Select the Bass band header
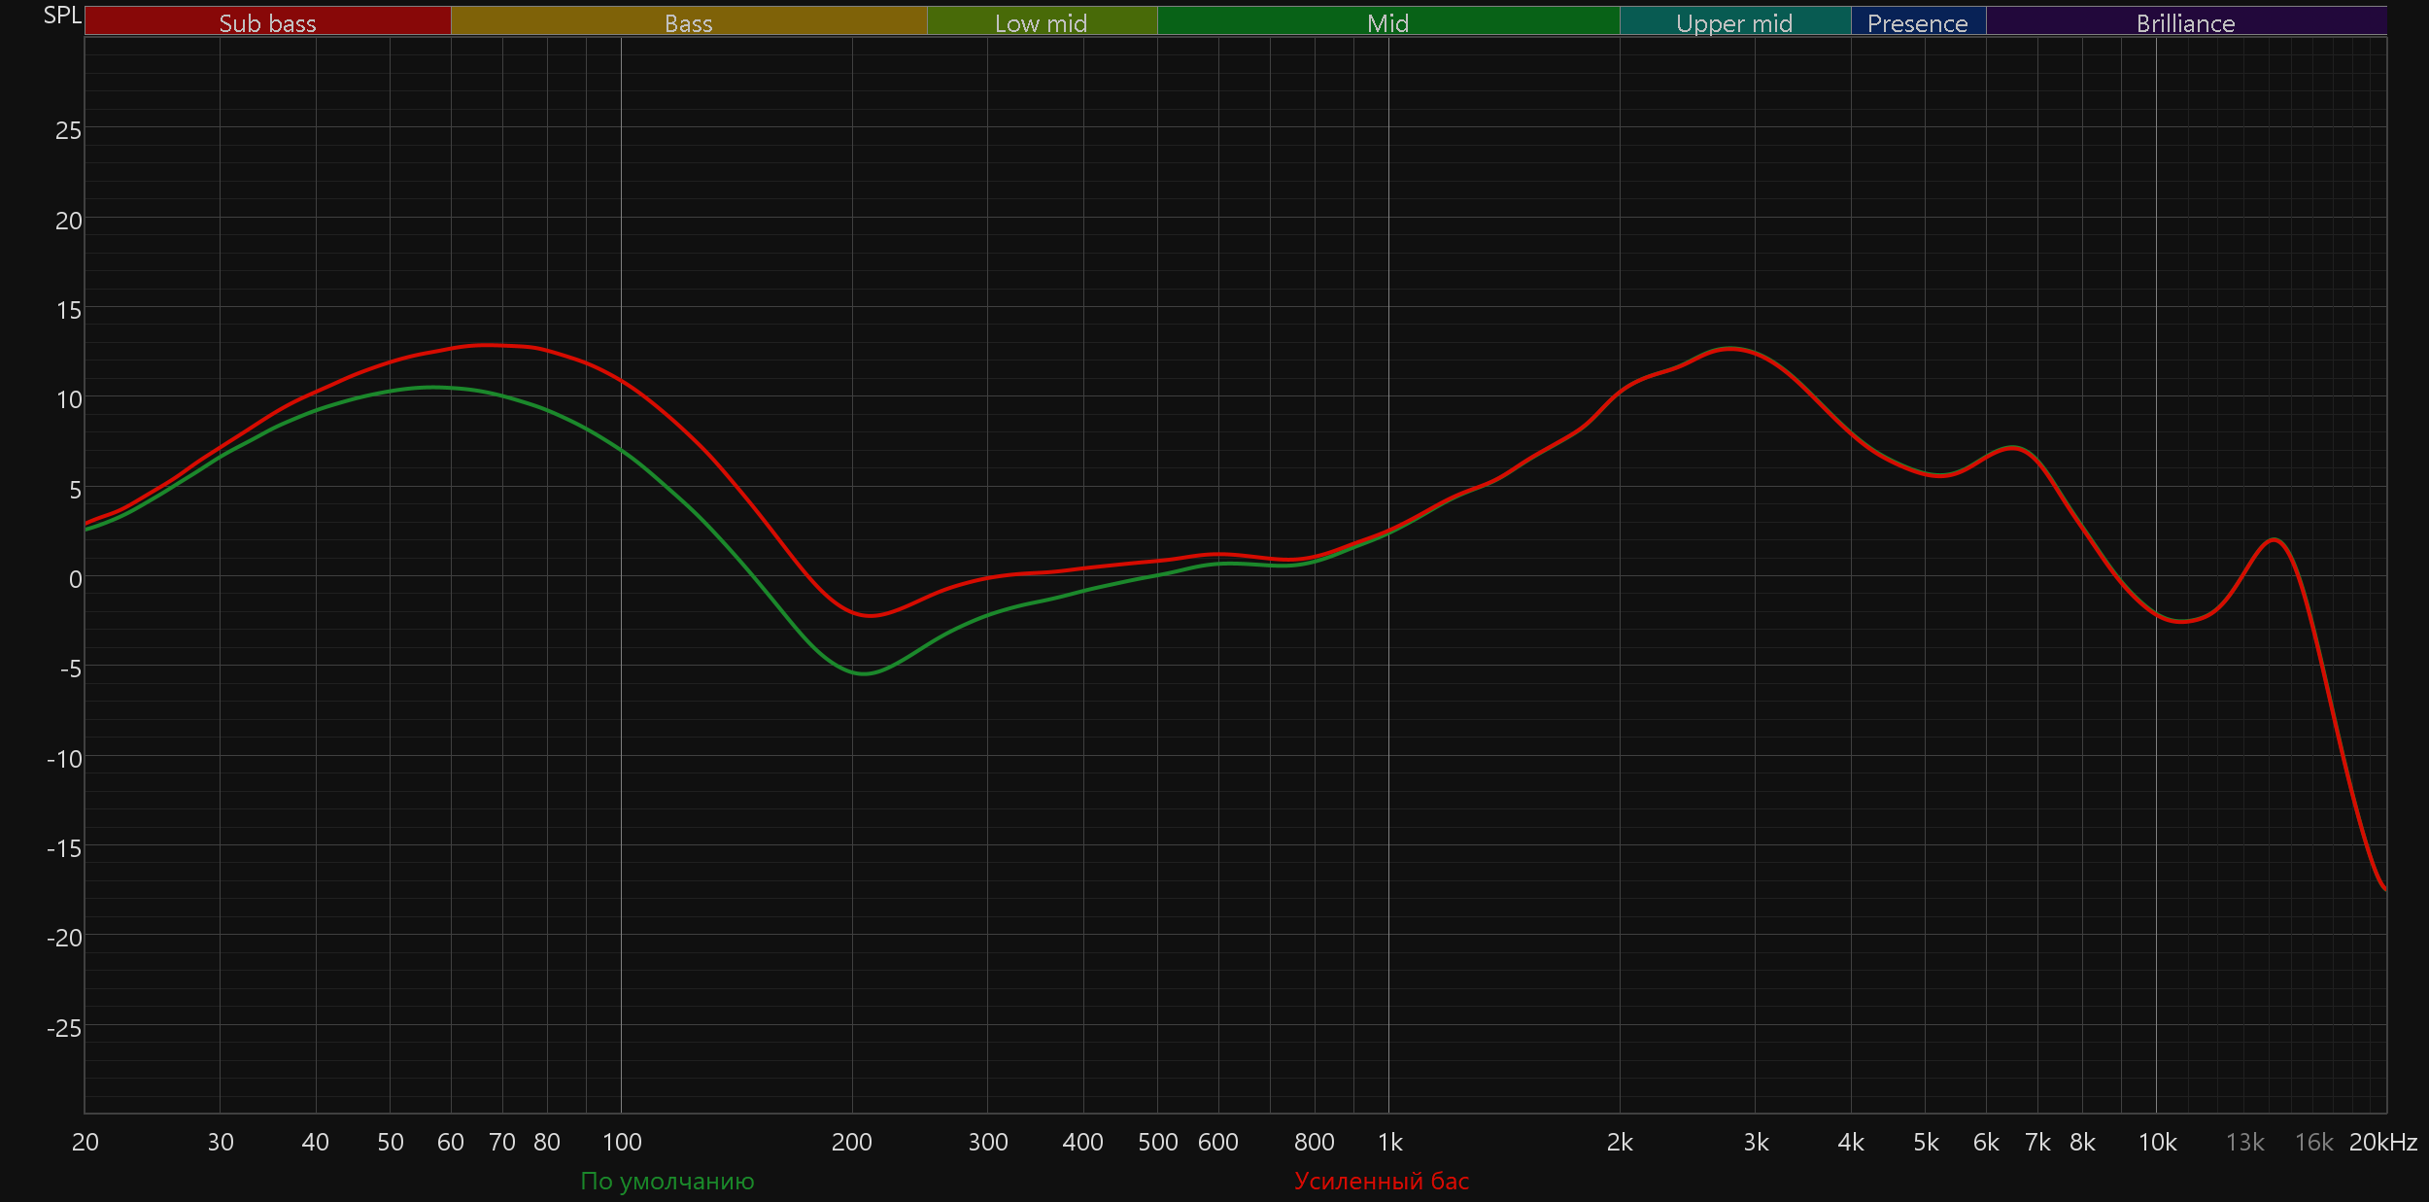This screenshot has height=1202, width=2429. [x=688, y=22]
